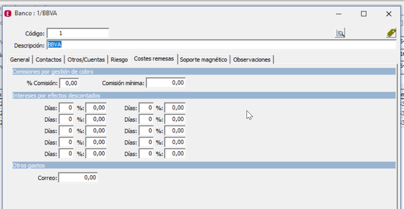Switch to the General tab

(x=20, y=60)
